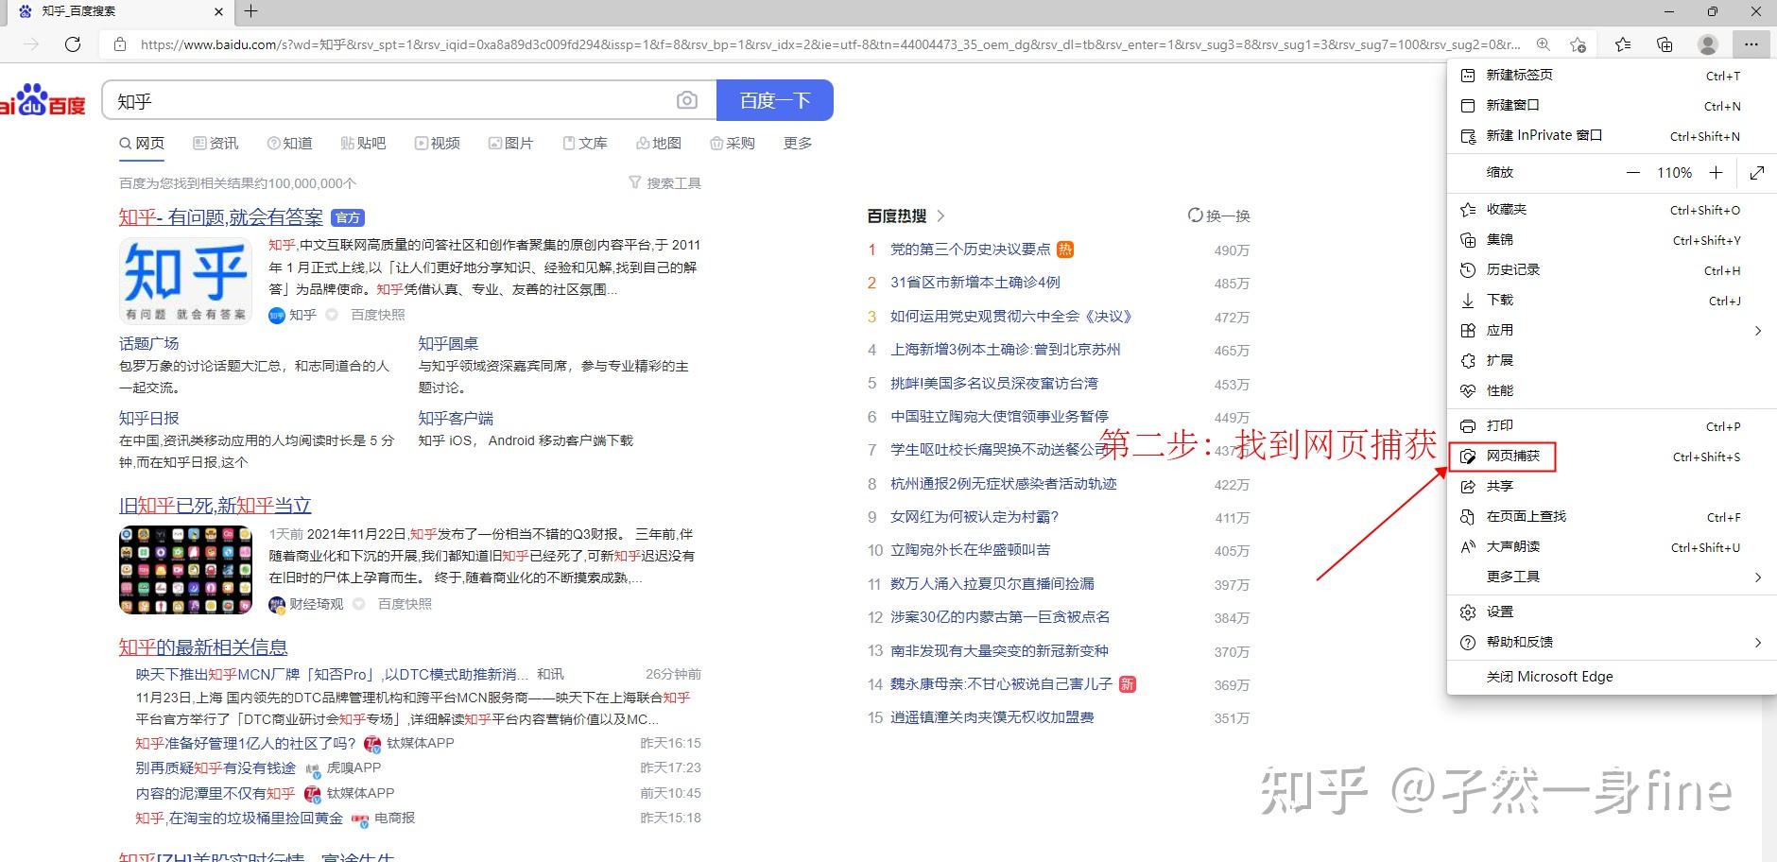Click the app icons grid thumbnail
Viewport: 1777px width, 862px height.
185,570
